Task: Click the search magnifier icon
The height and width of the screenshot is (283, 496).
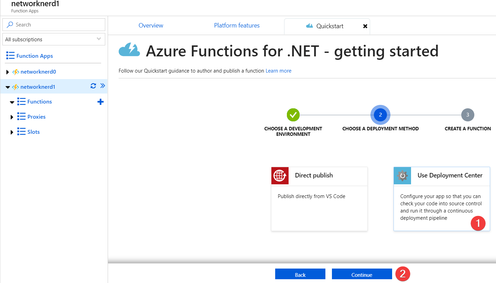Action: pyautogui.click(x=10, y=25)
